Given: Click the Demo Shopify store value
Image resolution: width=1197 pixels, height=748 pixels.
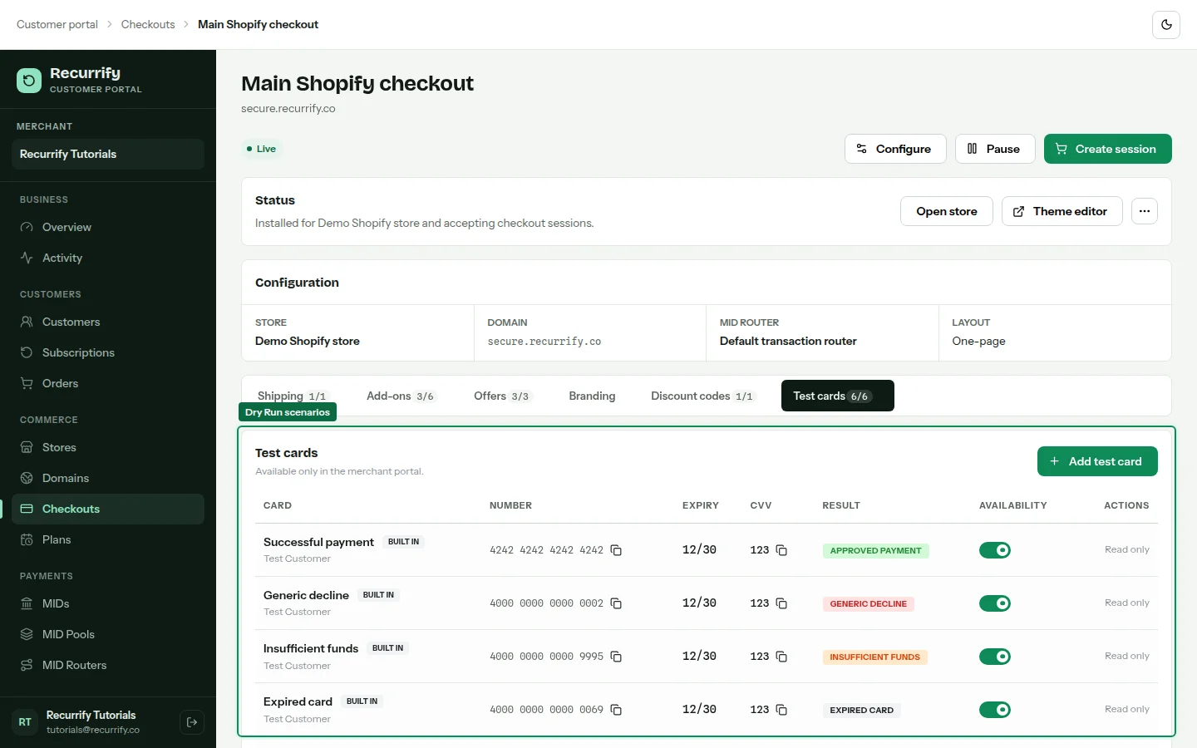Looking at the screenshot, I should [308, 341].
